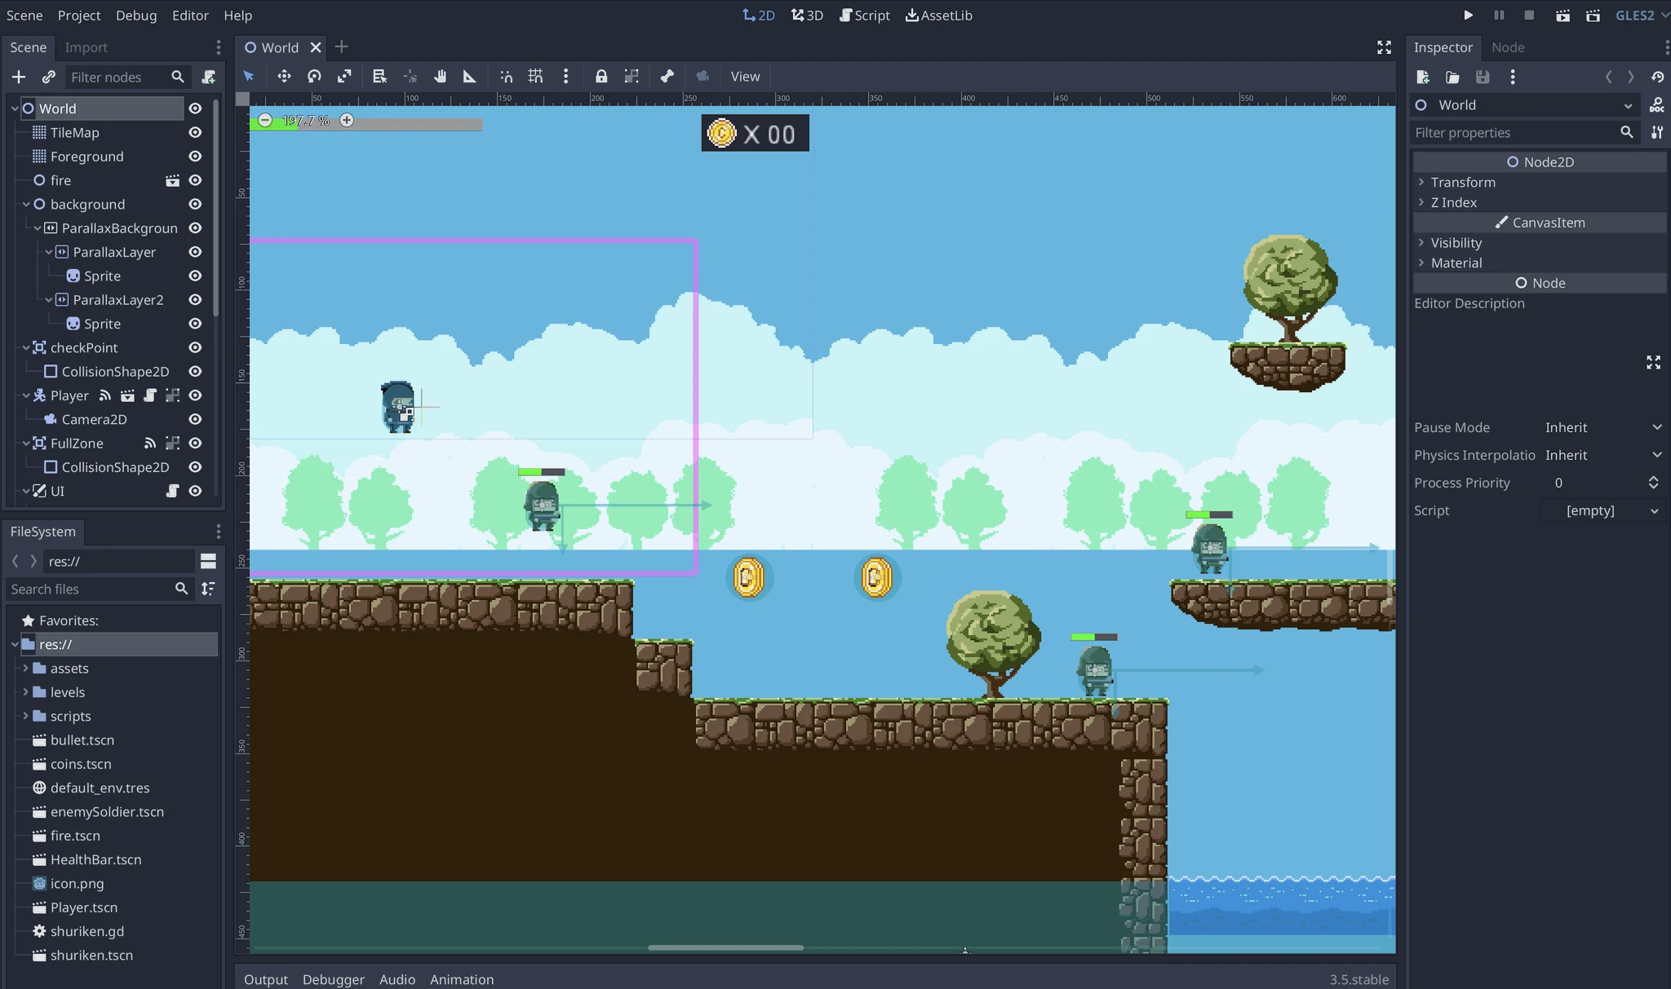Viewport: 1671px width, 989px height.
Task: Lock the selected object with padlock icon
Action: 601,77
